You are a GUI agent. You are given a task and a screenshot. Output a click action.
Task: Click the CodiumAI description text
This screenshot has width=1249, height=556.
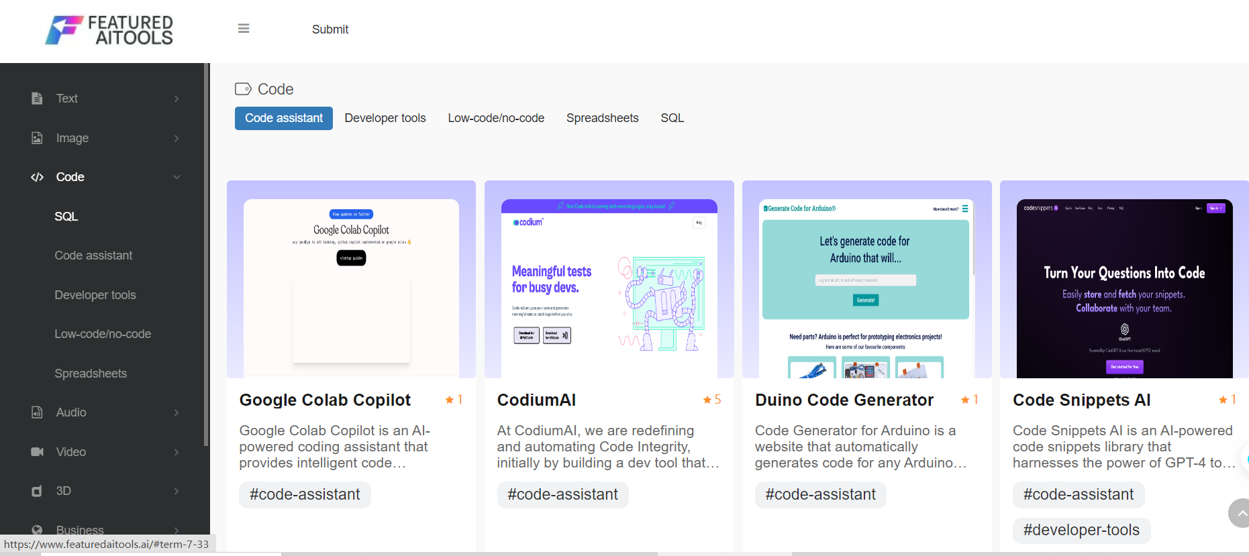tap(608, 447)
